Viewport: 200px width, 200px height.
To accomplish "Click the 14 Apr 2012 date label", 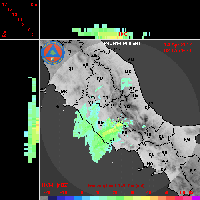I will 178,45.
